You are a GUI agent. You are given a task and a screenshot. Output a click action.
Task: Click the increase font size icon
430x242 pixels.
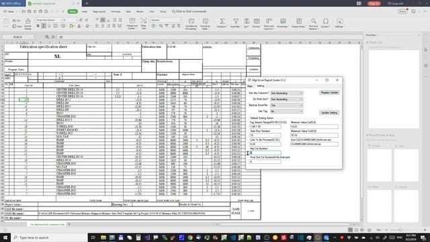click(x=81, y=20)
